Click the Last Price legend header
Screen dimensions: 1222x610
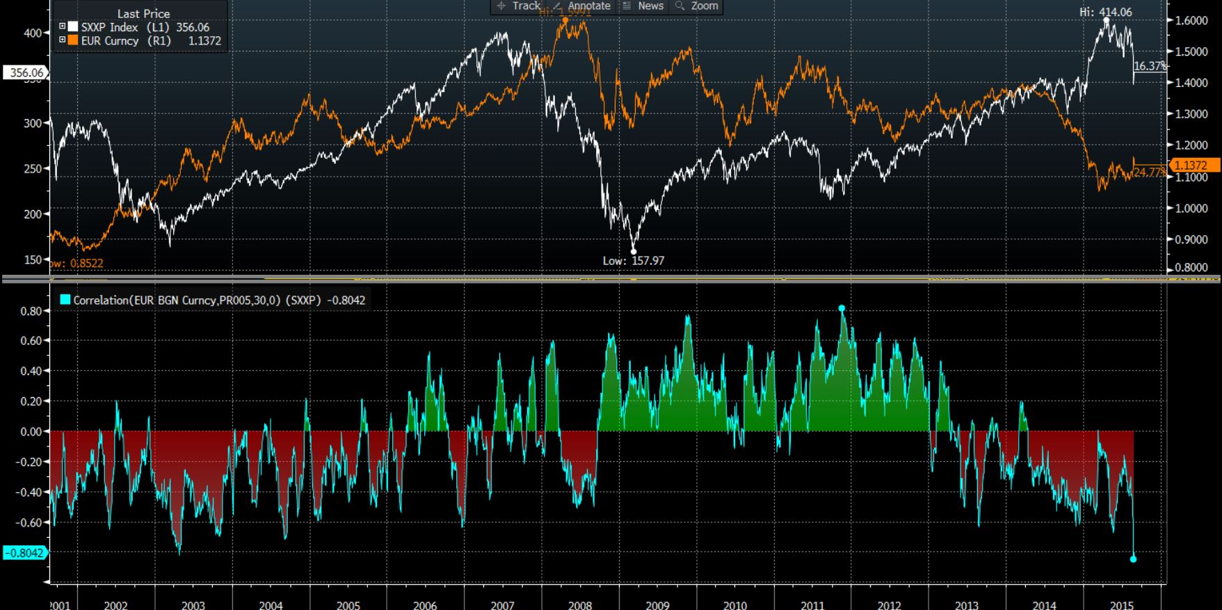[143, 13]
